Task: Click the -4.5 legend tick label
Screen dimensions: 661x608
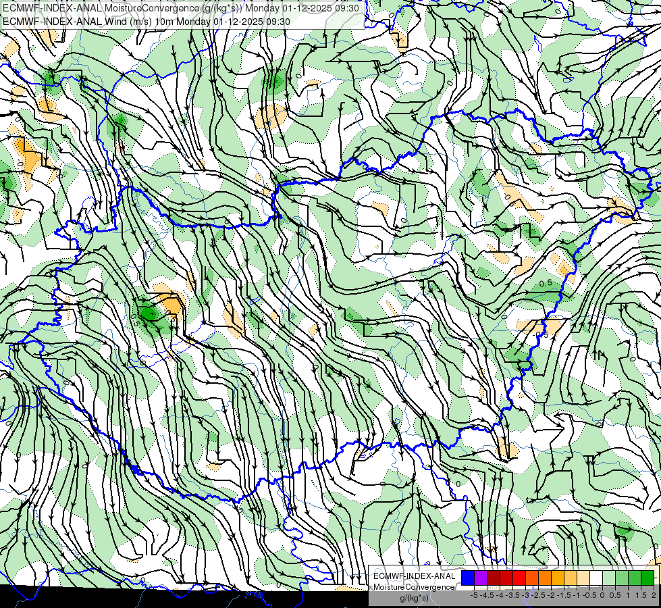Action: click(x=487, y=595)
